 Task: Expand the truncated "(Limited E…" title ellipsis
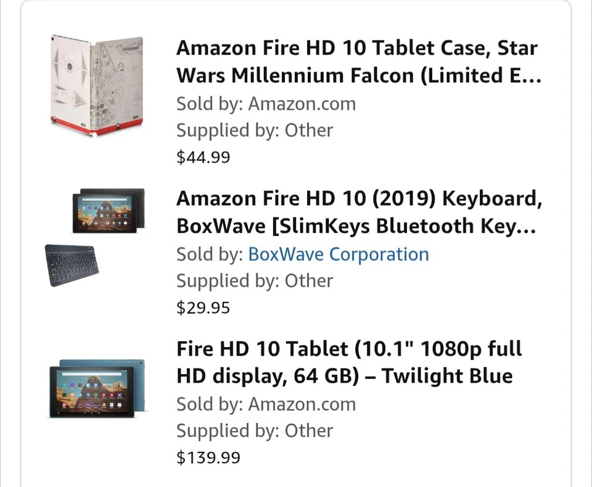[x=530, y=77]
